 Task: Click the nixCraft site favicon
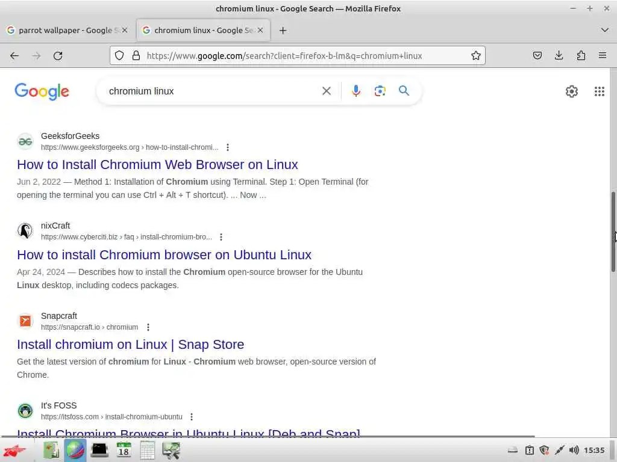pyautogui.click(x=25, y=231)
